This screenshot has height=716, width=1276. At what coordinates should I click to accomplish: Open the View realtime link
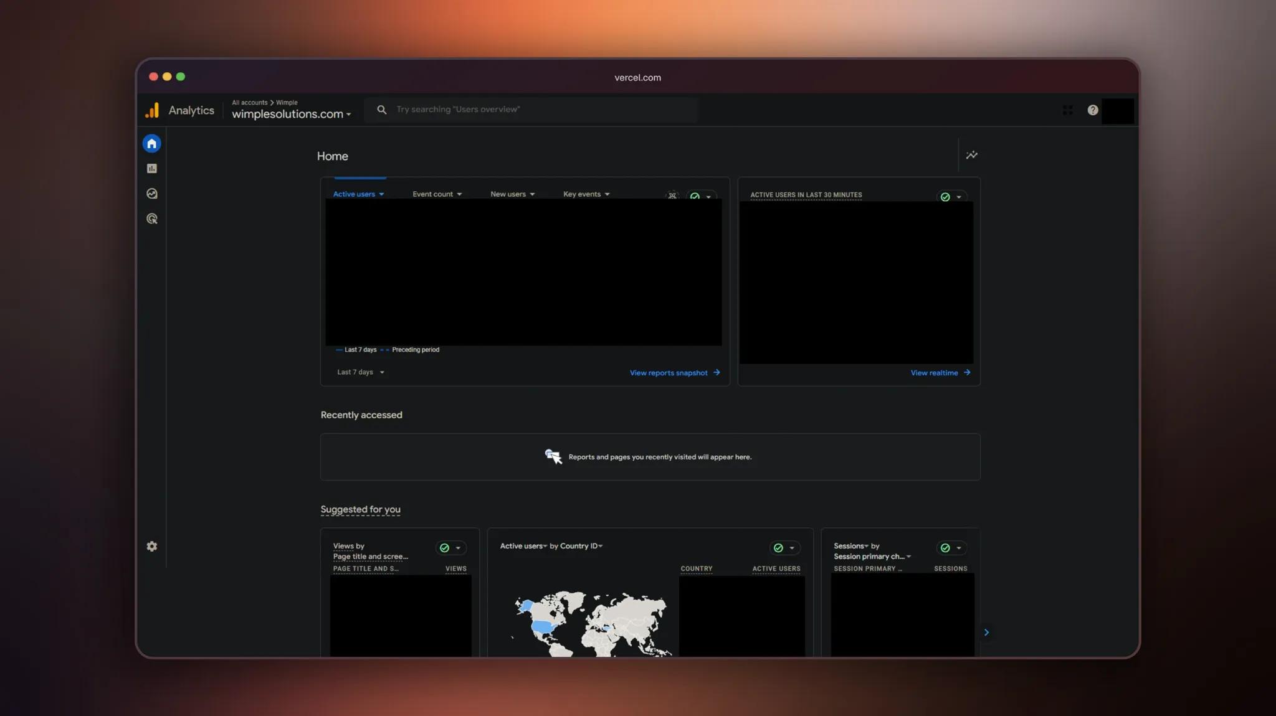[x=940, y=373]
